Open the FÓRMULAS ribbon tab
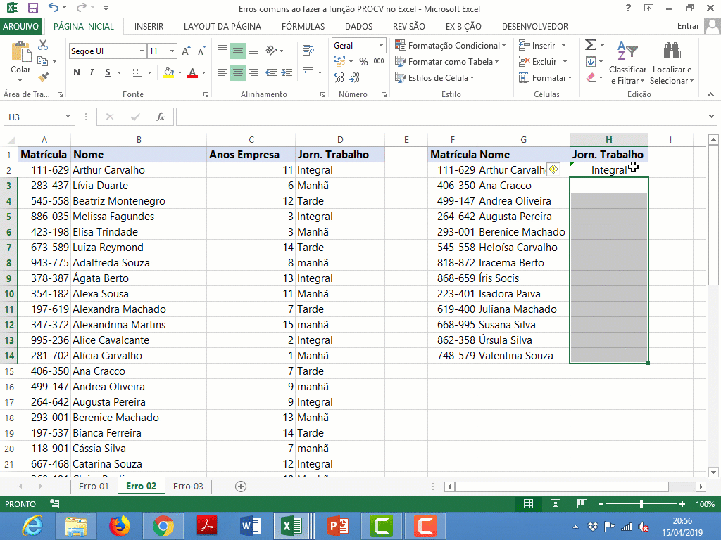 pyautogui.click(x=303, y=27)
